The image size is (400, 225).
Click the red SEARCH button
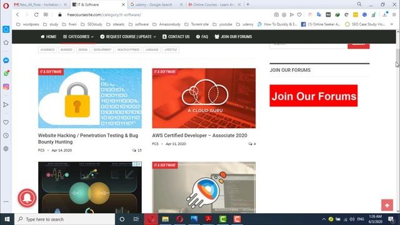(x=358, y=46)
